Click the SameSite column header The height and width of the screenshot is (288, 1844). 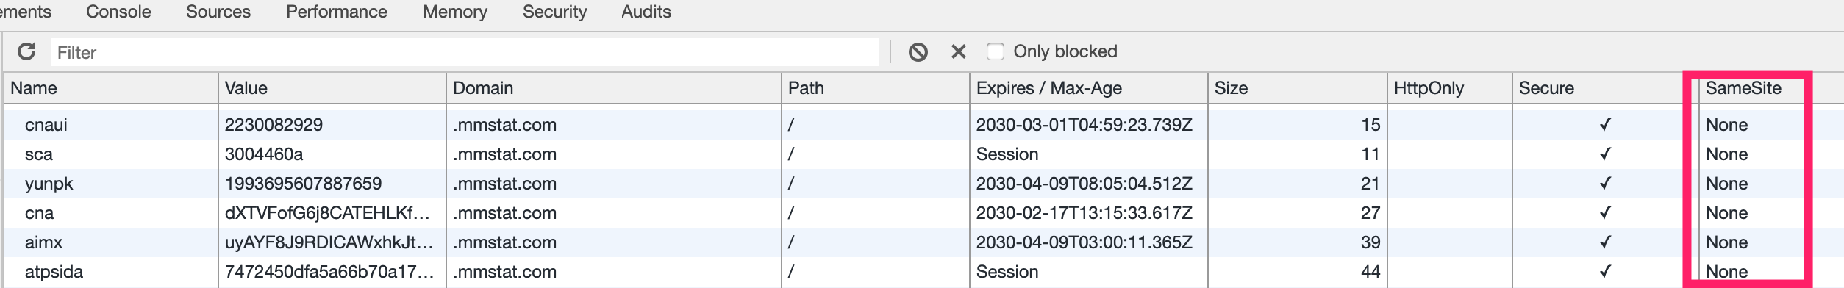click(x=1751, y=88)
